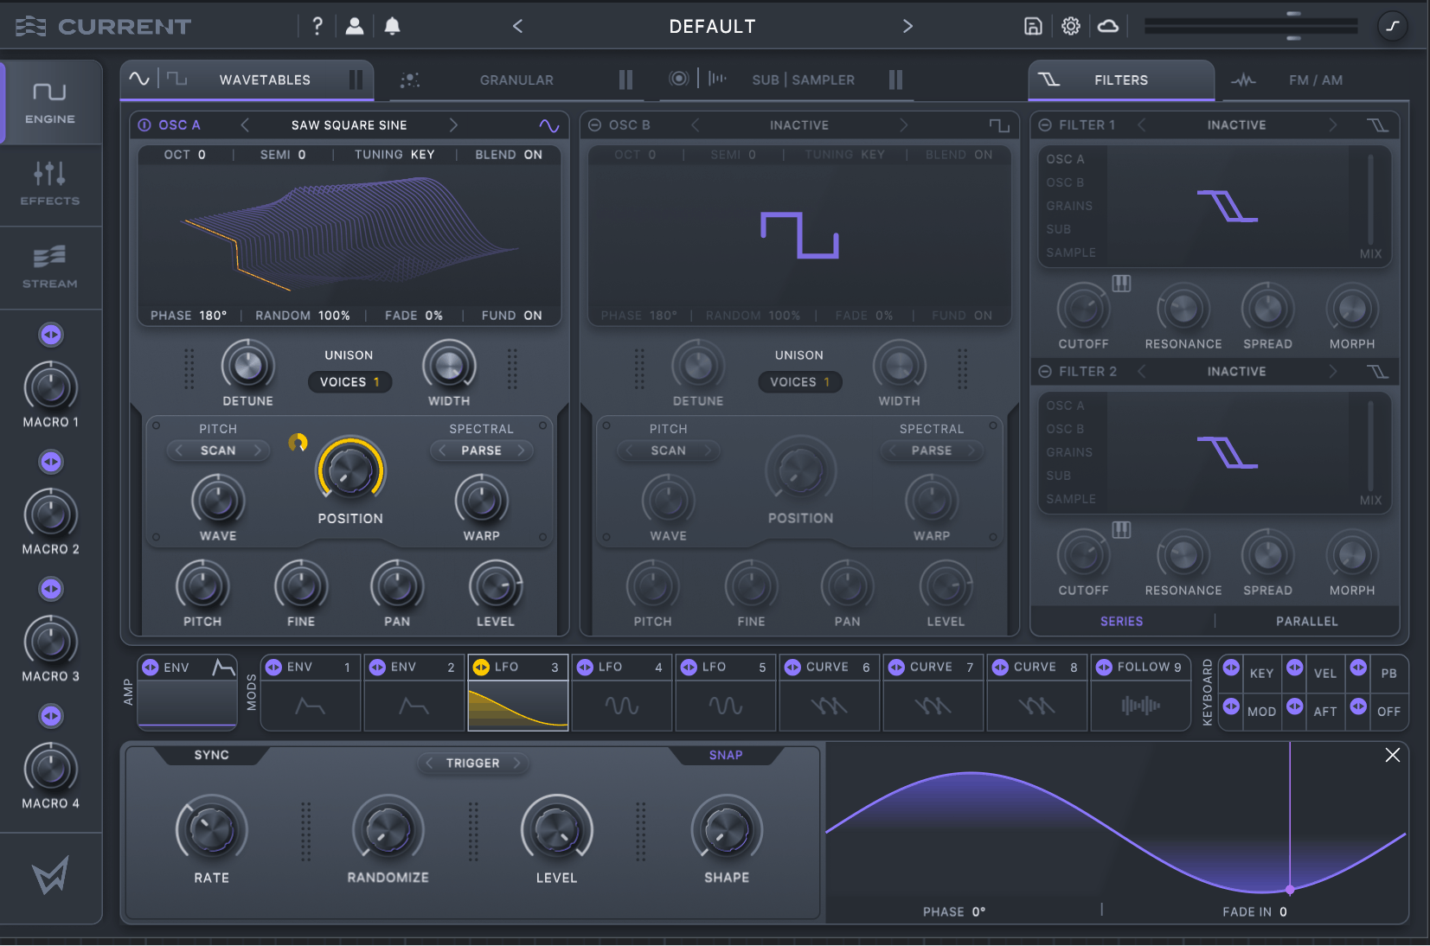Select the AMP ENV modulator
Image resolution: width=1430 pixels, height=946 pixels.
click(x=187, y=691)
